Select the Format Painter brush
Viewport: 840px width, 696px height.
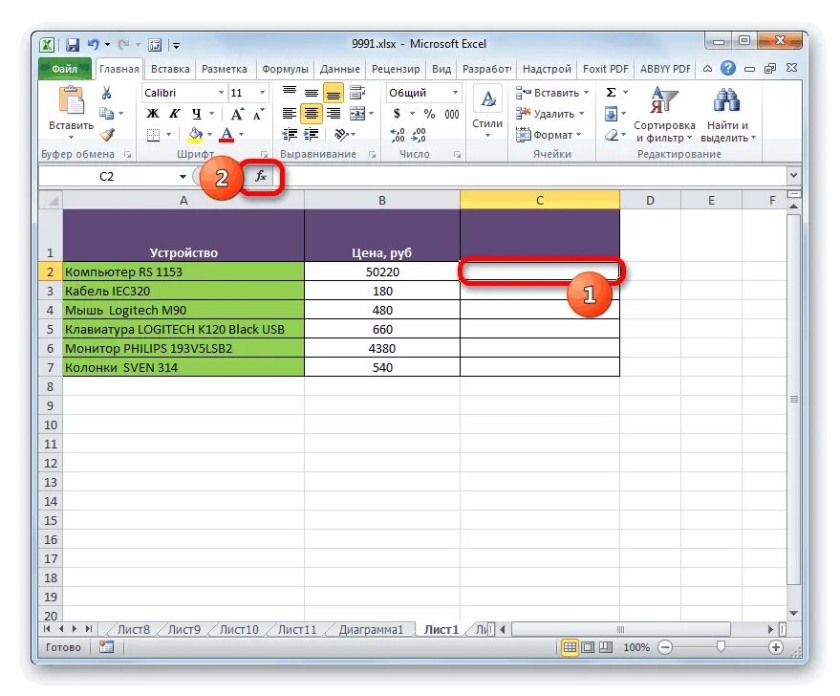(107, 134)
